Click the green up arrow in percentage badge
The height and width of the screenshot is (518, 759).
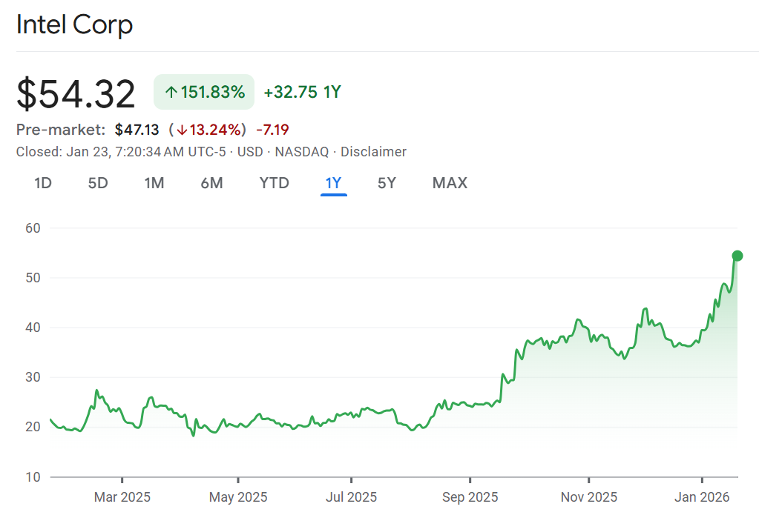171,93
